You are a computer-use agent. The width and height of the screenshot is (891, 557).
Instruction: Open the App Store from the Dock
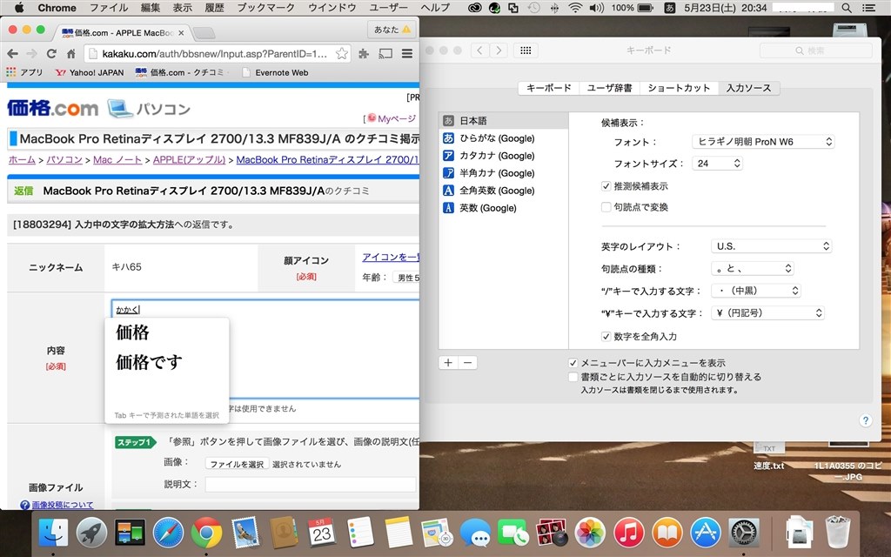click(705, 533)
